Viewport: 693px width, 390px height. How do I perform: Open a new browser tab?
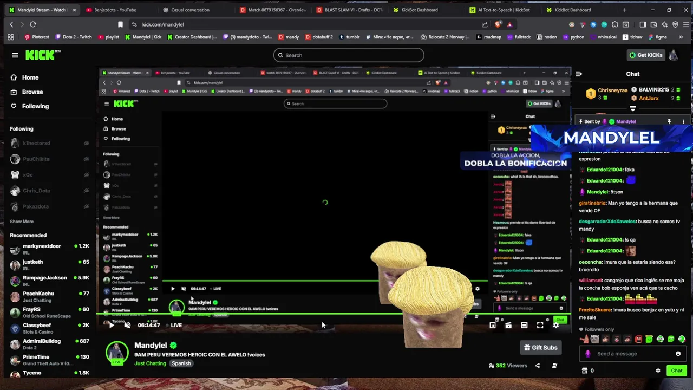click(624, 10)
